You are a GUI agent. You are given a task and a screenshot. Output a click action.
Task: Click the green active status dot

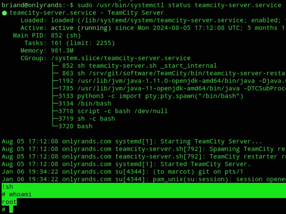coord(4,13)
